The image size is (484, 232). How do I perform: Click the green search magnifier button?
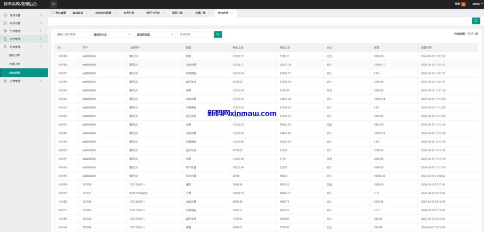(218, 34)
